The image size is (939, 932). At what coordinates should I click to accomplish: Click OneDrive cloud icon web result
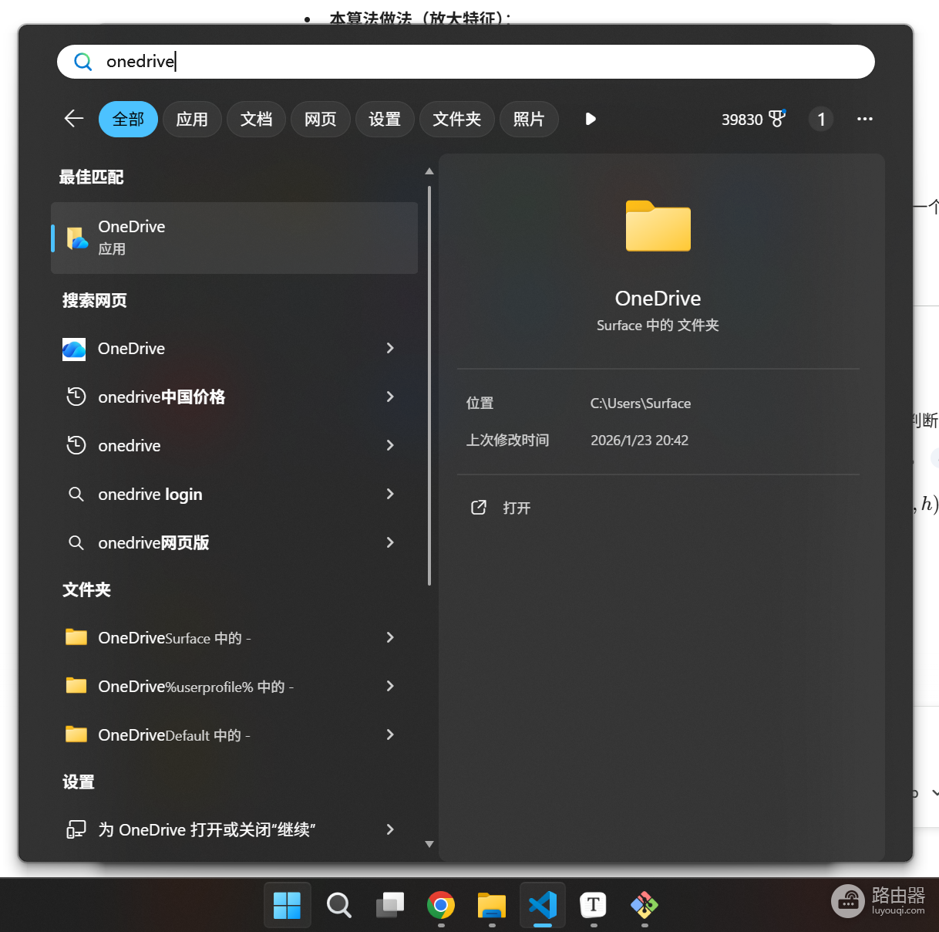pyautogui.click(x=75, y=349)
